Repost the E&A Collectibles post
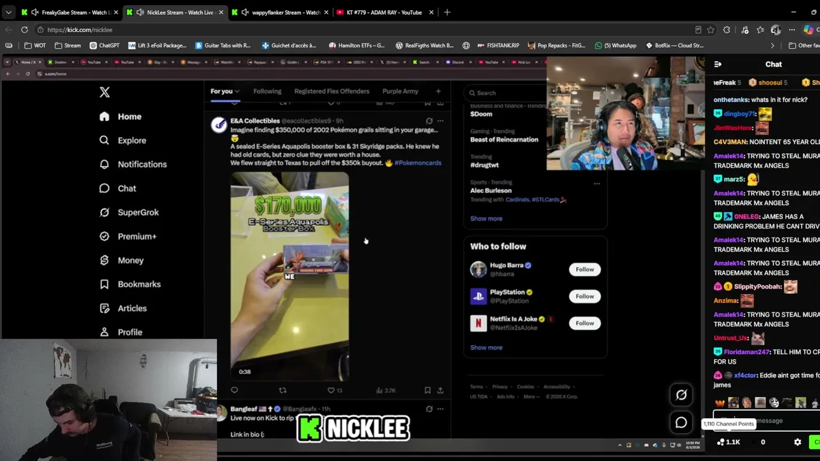This screenshot has width=820, height=461. (283, 390)
